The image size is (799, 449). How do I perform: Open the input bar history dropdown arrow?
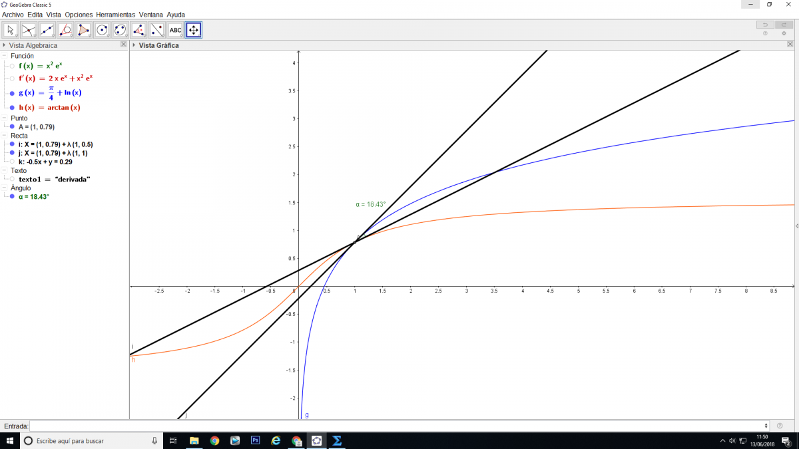point(767,426)
